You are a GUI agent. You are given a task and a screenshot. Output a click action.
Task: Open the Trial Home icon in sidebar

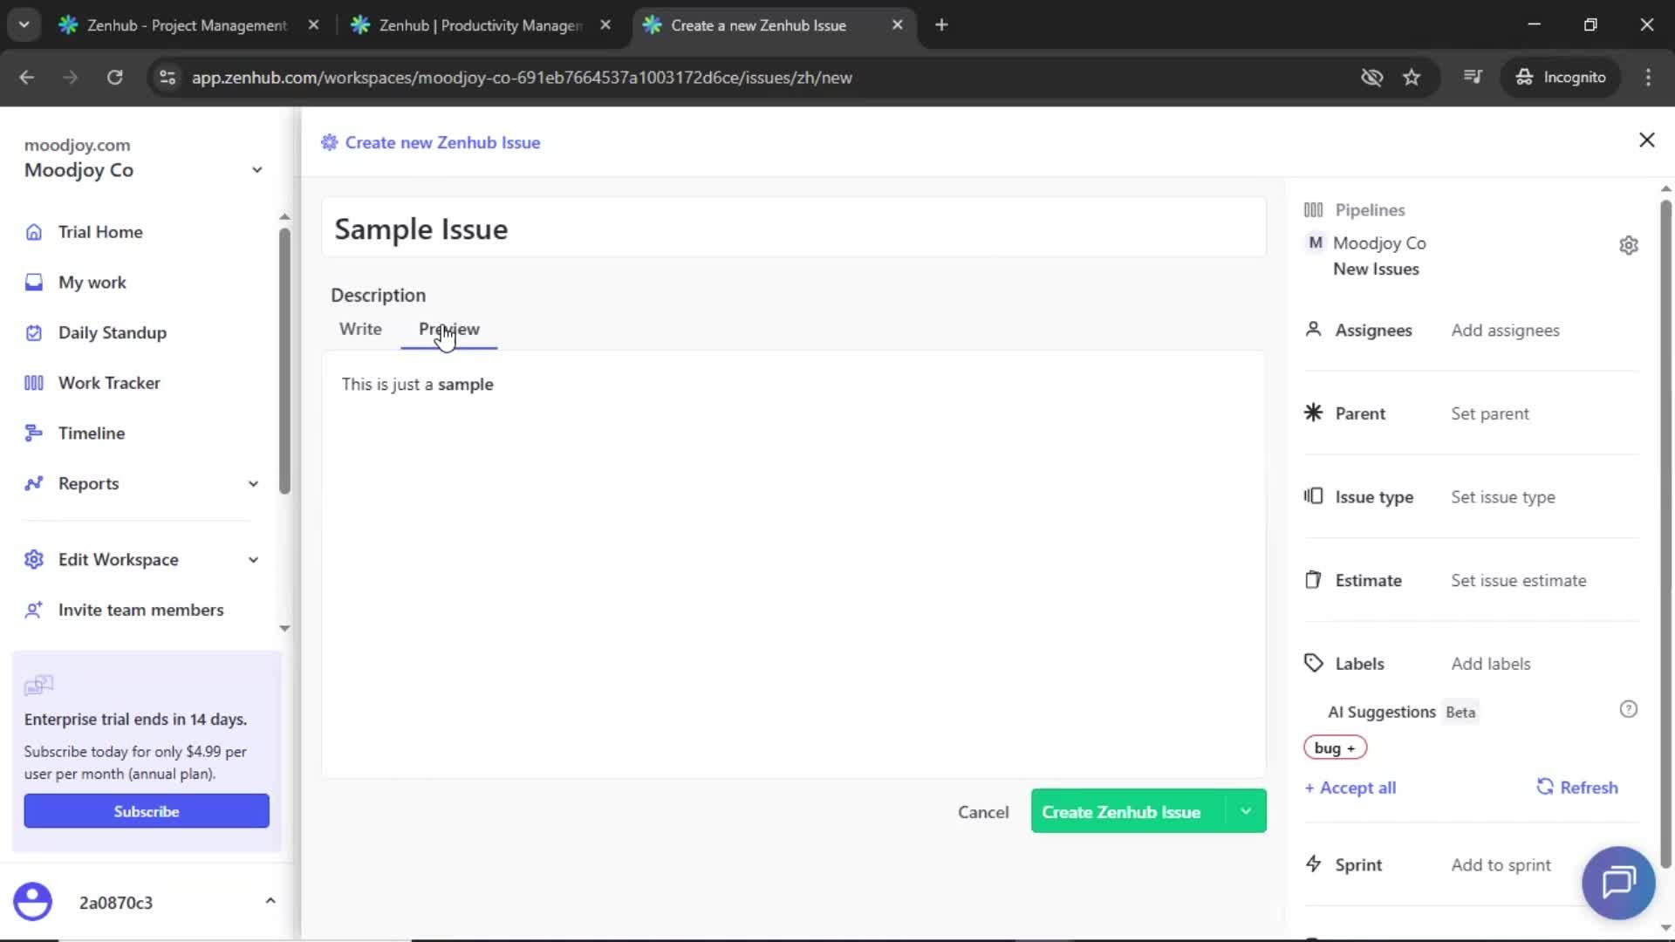(33, 232)
